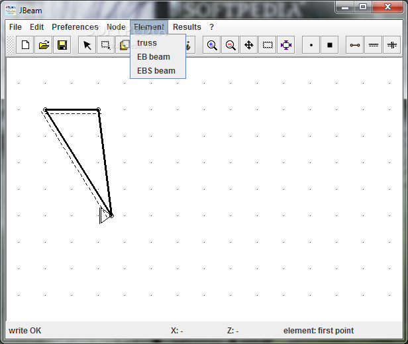Viewport: 408px width, 344px height.
Task: Open the ? help menu
Action: coord(211,27)
